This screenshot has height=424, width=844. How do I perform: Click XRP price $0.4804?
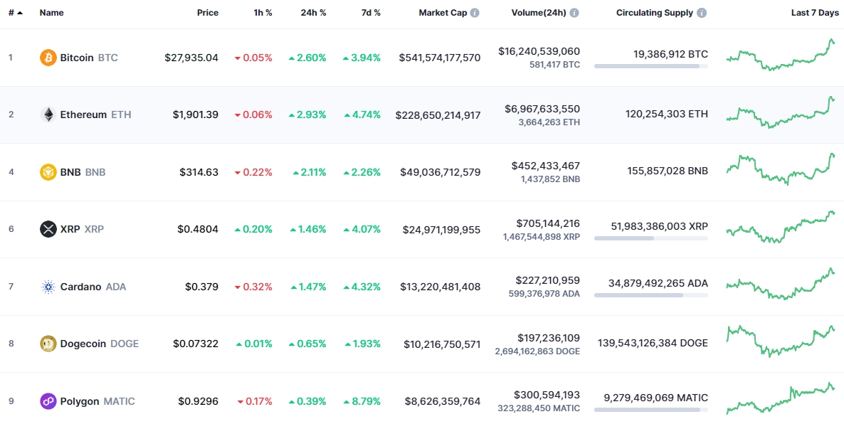pyautogui.click(x=198, y=229)
